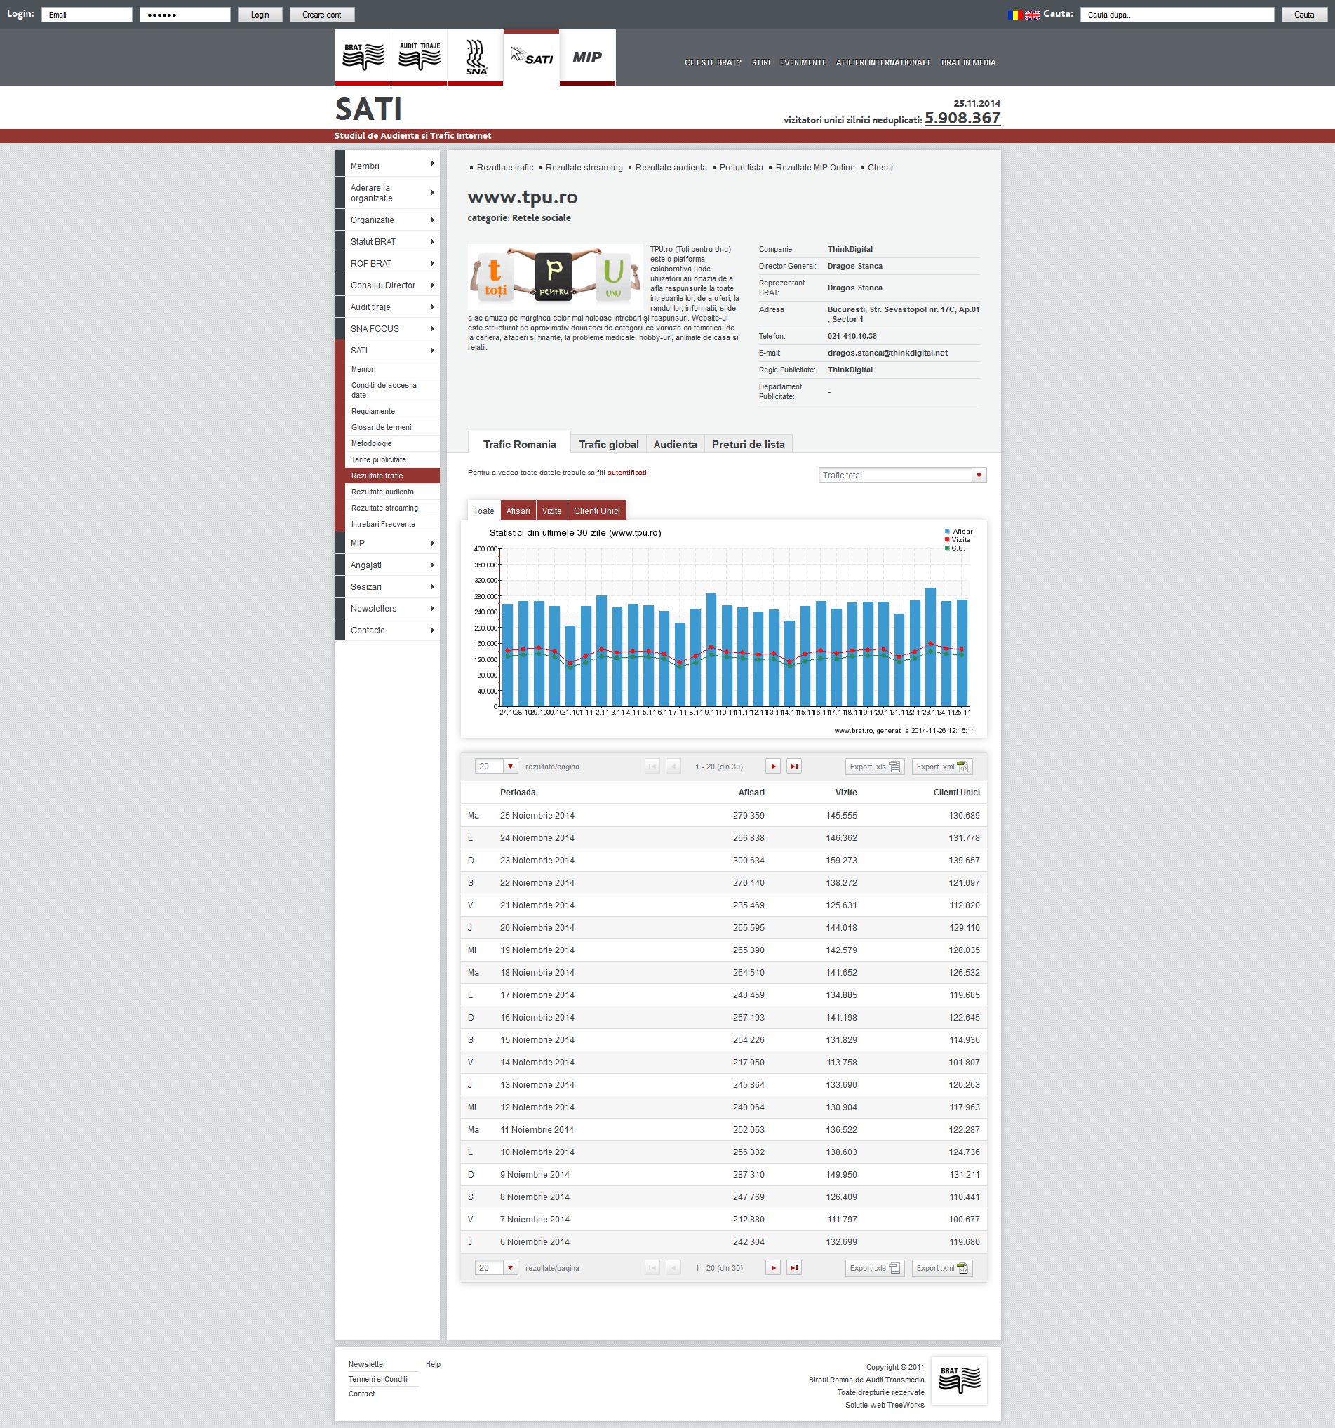Click the BRAT logo in footer
The height and width of the screenshot is (1428, 1335).
959,1380
